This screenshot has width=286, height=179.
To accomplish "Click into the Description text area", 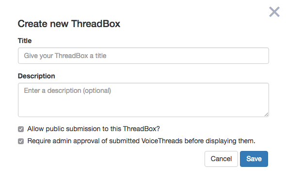I will (x=143, y=100).
